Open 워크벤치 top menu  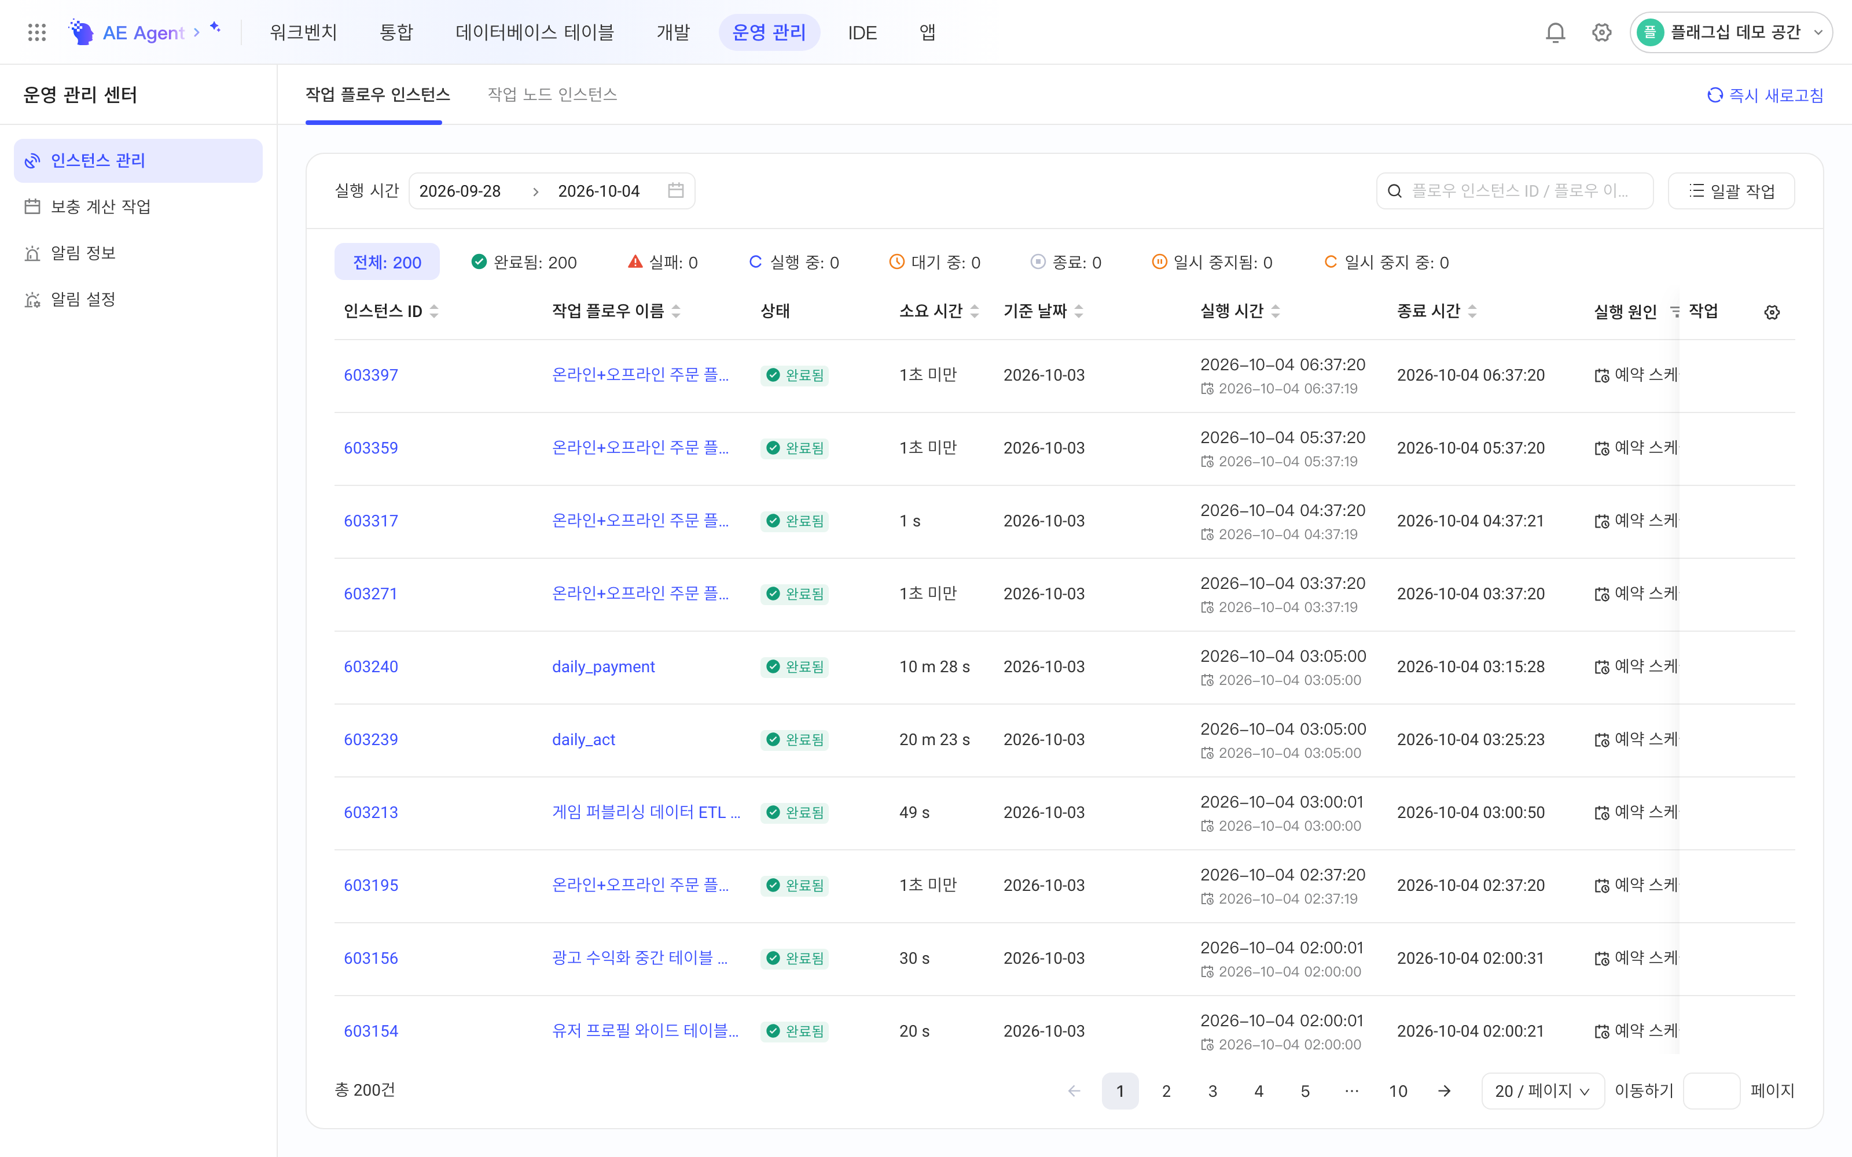tap(303, 32)
